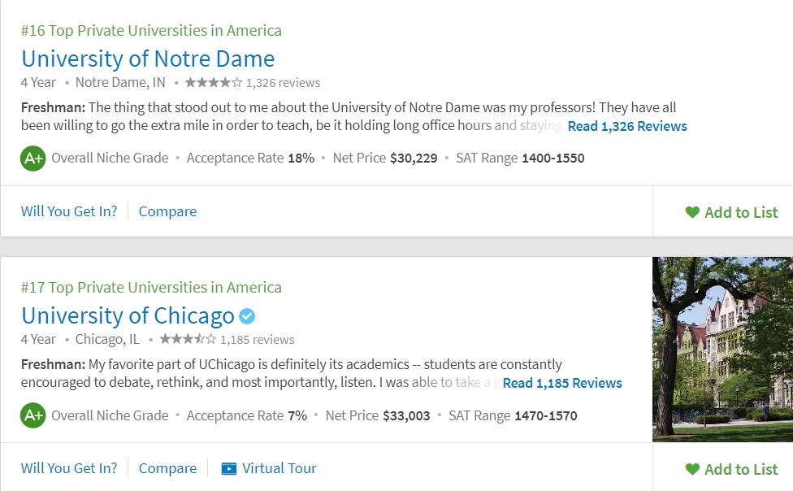Click the verified checkmark beside University of Chicago

point(247,316)
